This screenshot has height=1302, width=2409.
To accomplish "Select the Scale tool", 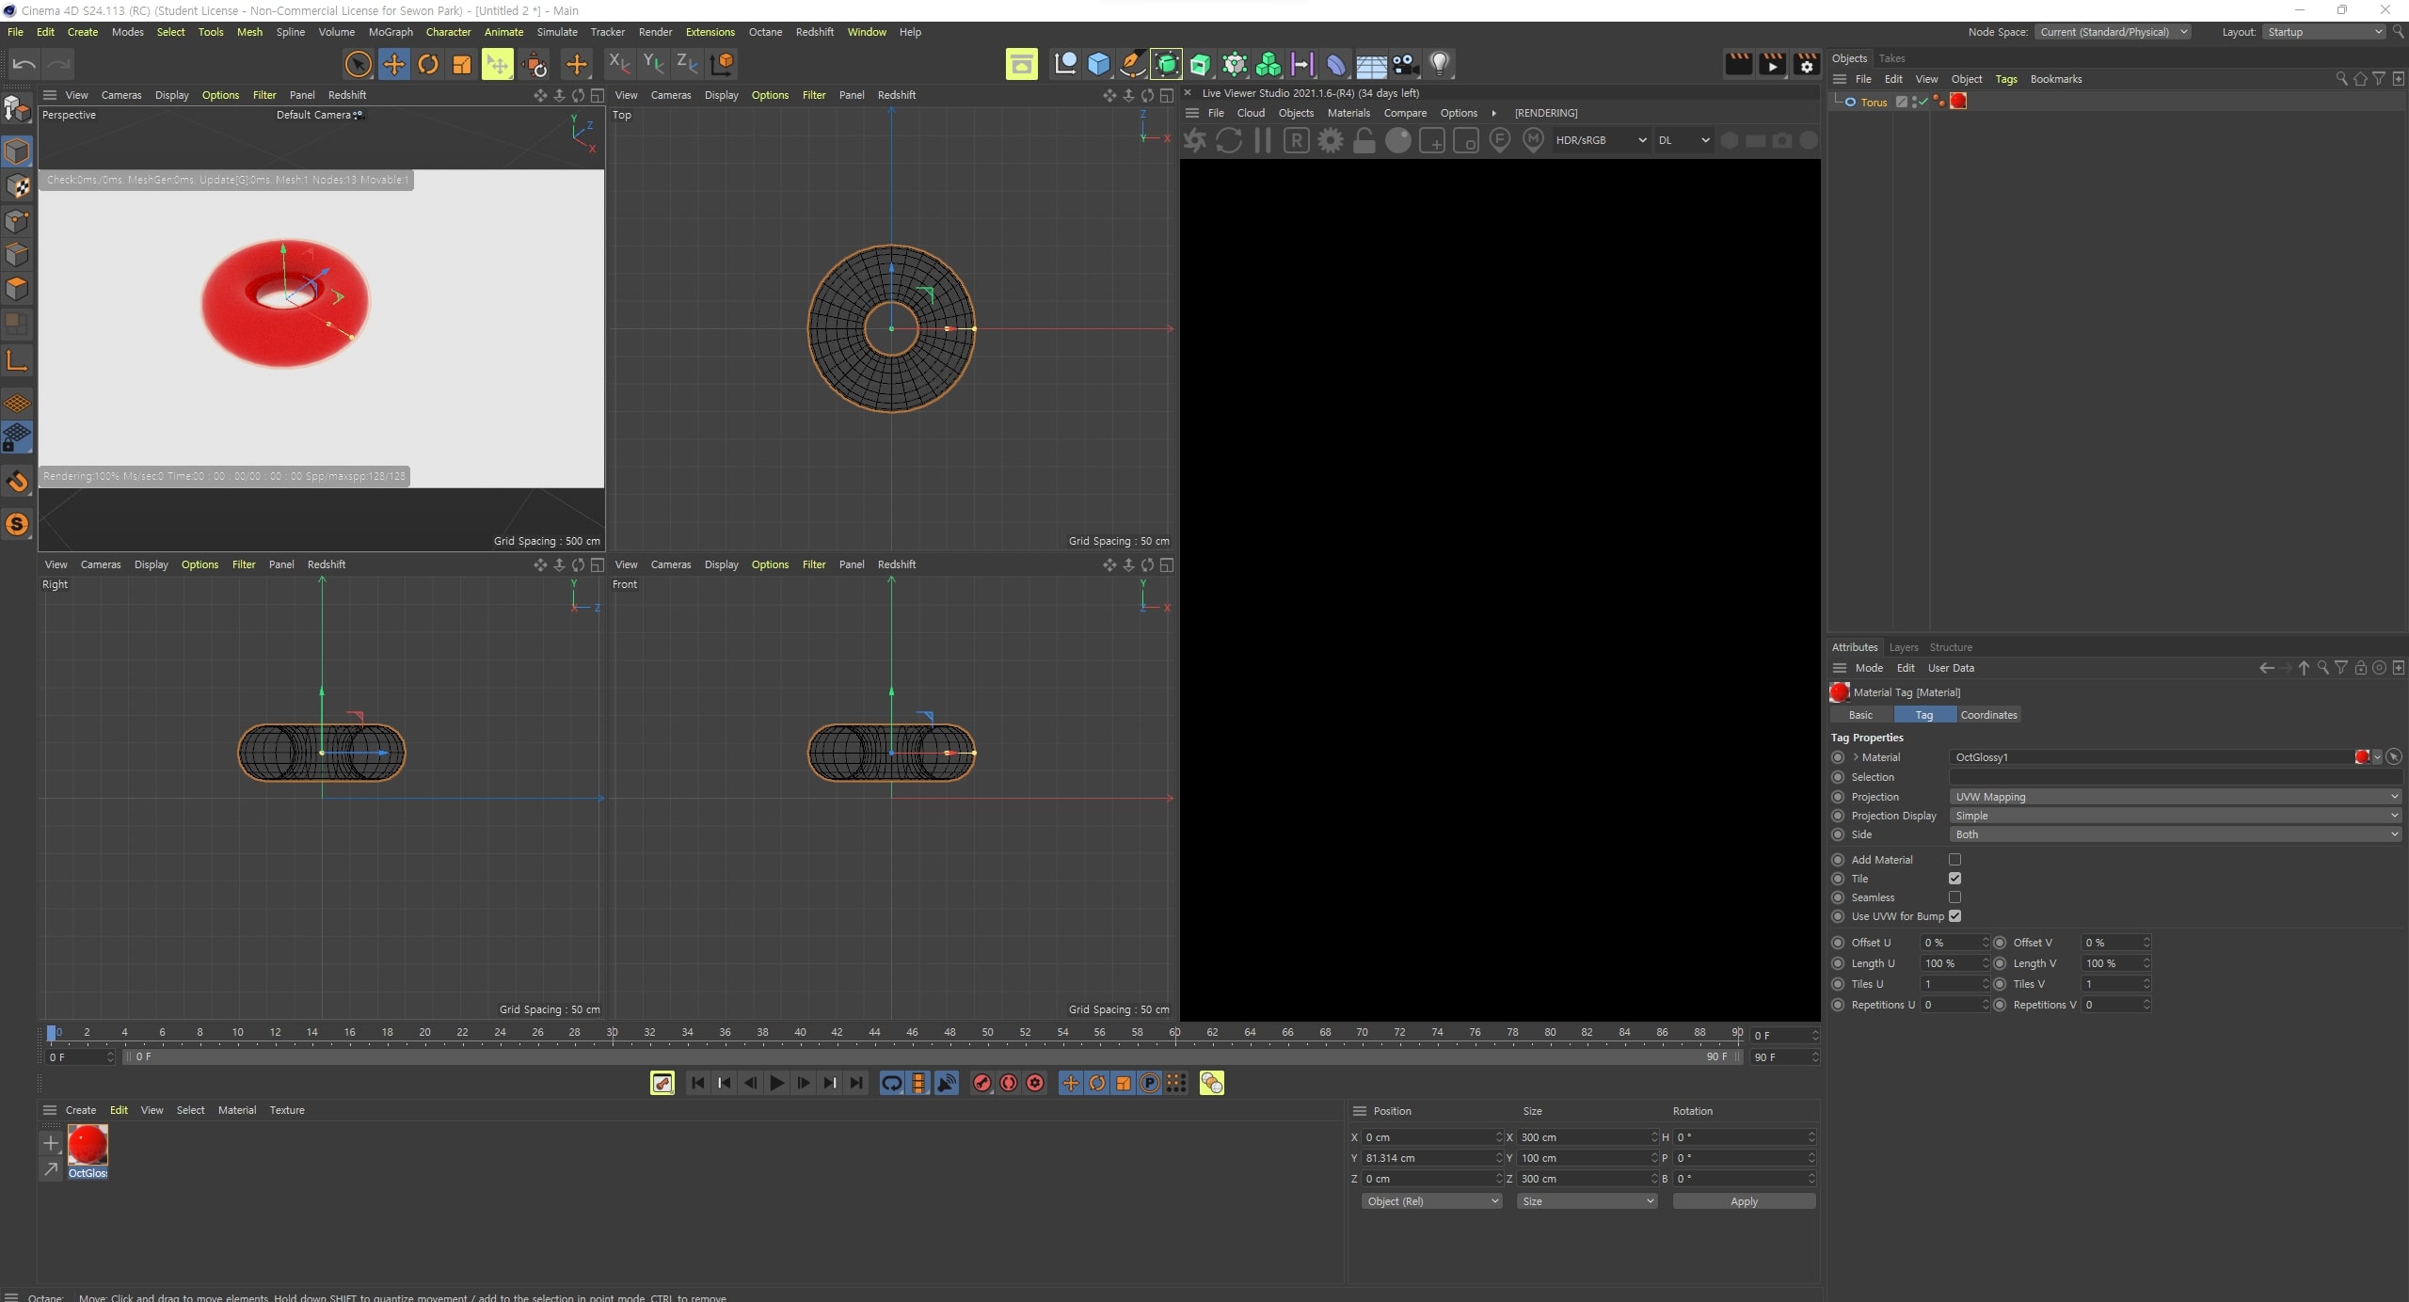I will [x=462, y=64].
